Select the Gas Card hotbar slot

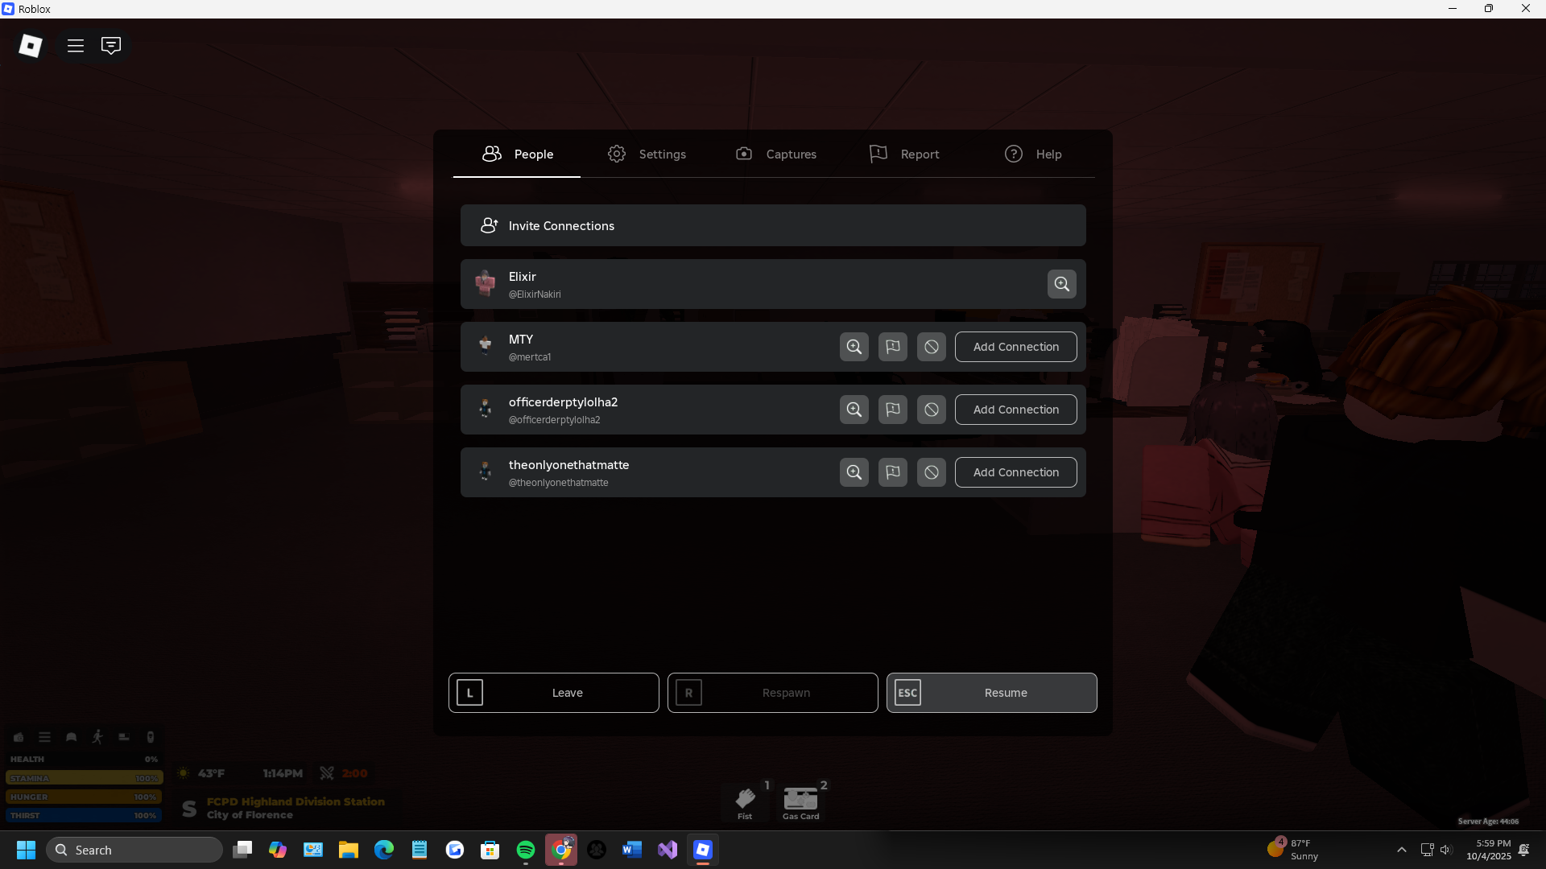801,801
